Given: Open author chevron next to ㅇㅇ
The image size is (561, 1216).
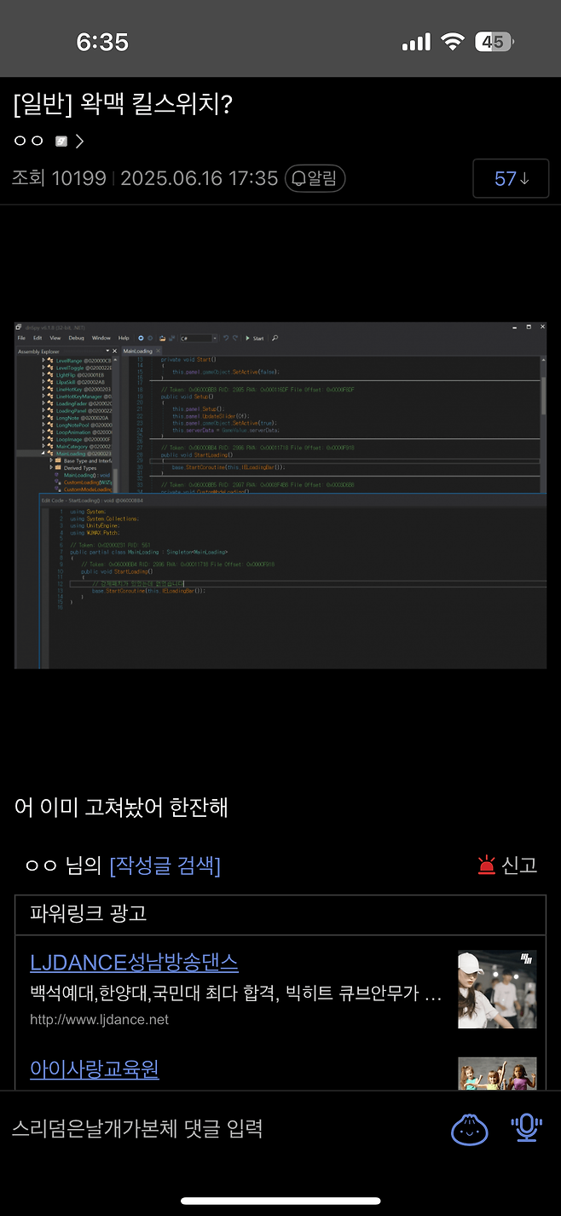Looking at the screenshot, I should [79, 142].
